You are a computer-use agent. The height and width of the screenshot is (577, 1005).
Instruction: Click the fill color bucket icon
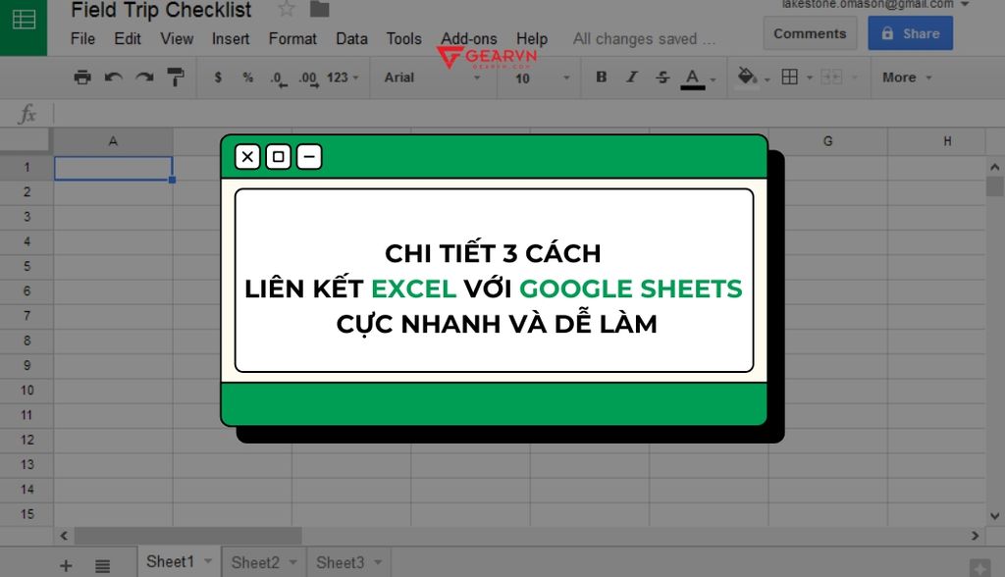pos(747,77)
